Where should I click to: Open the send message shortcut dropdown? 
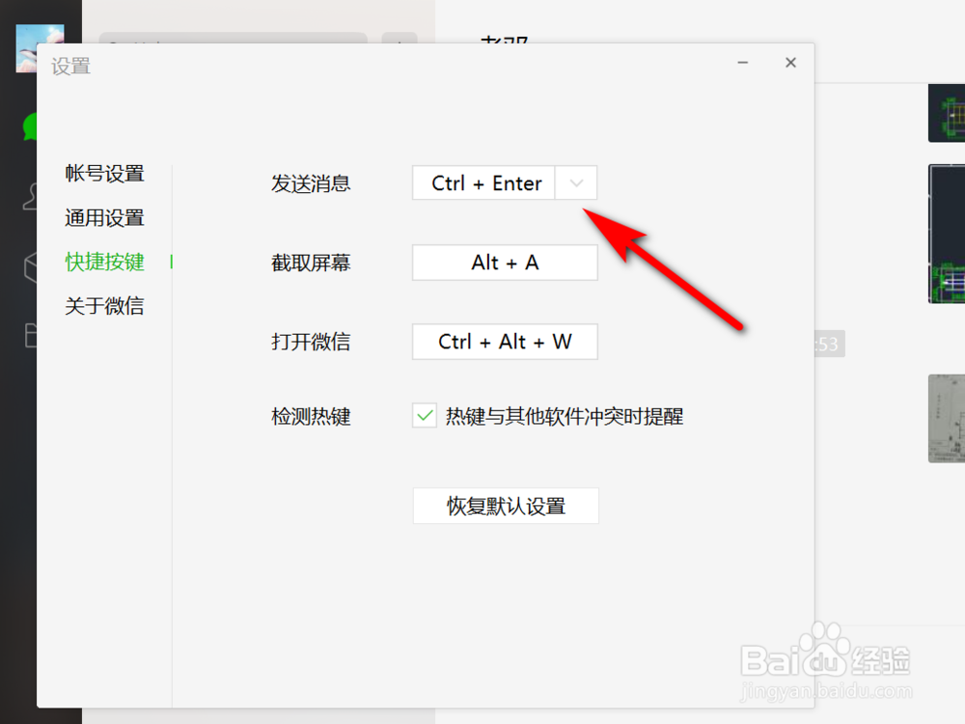(576, 182)
